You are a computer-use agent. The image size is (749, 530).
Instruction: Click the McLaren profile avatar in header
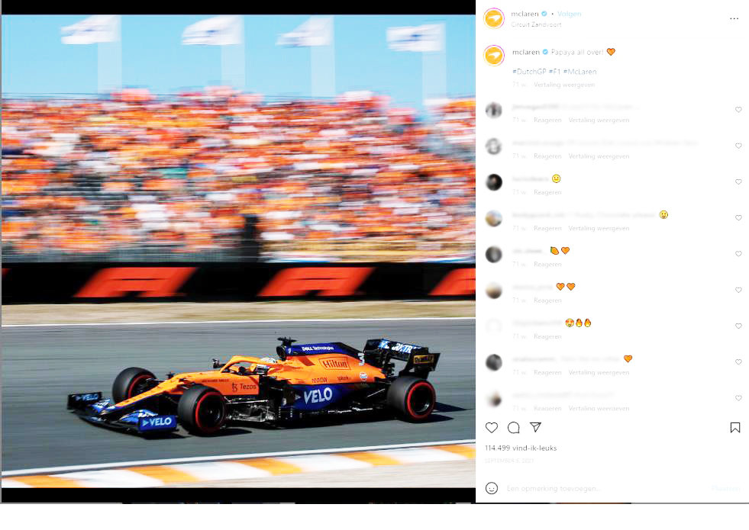coord(494,18)
